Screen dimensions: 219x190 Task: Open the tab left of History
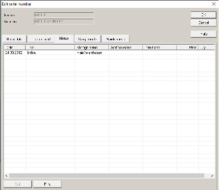(x=41, y=39)
